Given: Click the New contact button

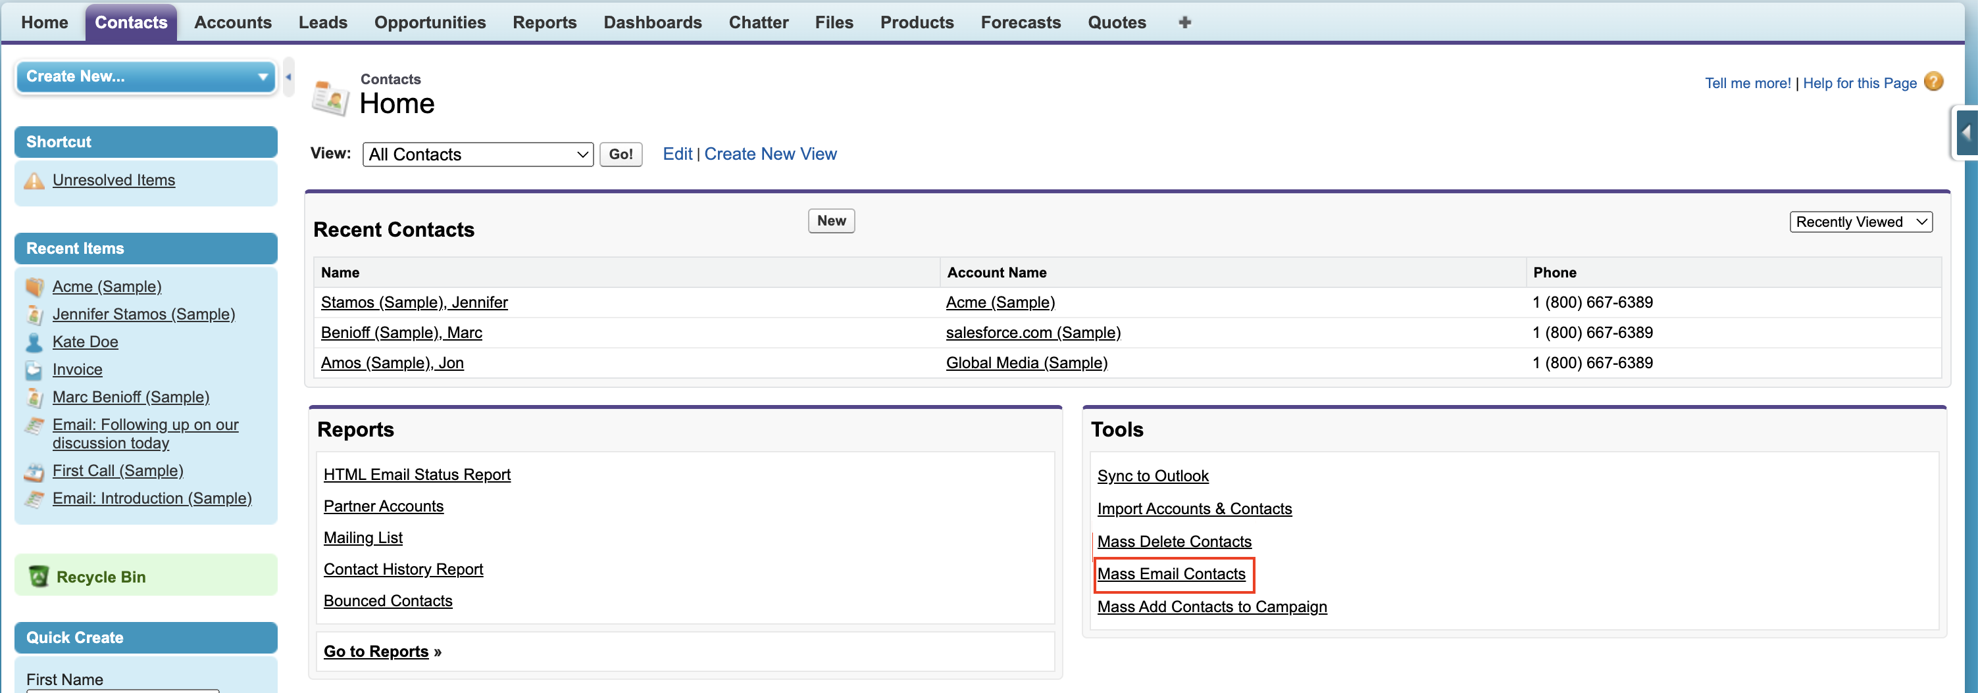Looking at the screenshot, I should click(x=831, y=221).
